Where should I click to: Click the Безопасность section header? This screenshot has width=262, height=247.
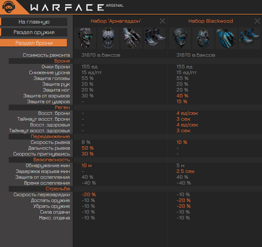tap(52, 160)
